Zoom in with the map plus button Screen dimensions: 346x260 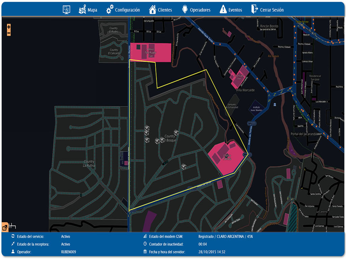coord(9,27)
